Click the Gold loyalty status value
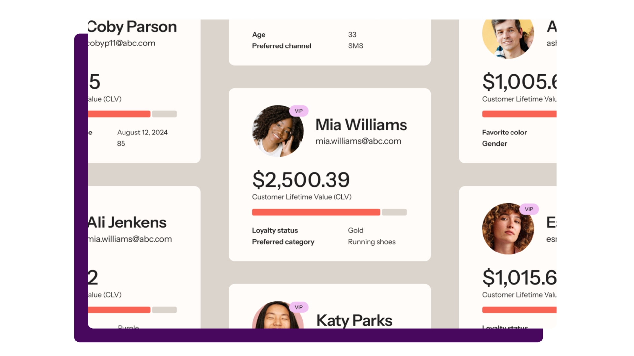Image resolution: width=634 pixels, height=356 pixels. 355,230
